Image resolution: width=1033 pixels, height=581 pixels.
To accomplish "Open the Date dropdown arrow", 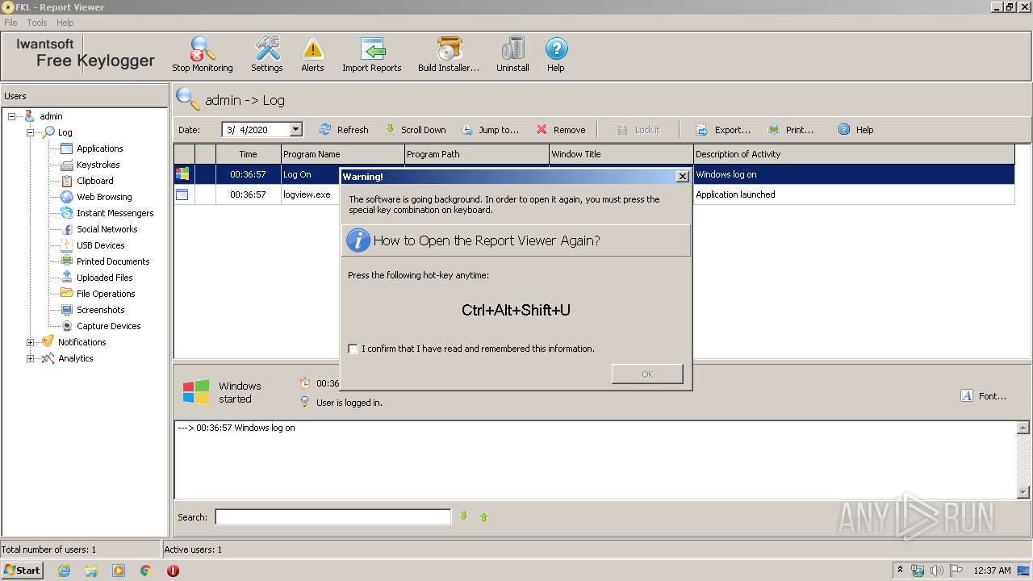I will tap(295, 129).
